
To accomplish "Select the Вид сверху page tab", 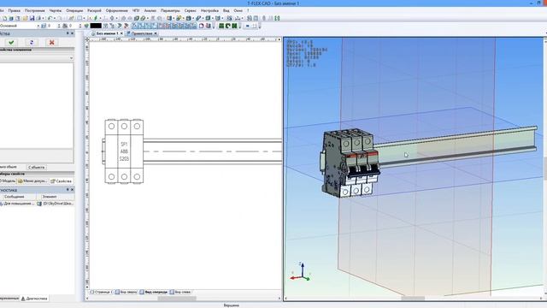I will 126,292.
